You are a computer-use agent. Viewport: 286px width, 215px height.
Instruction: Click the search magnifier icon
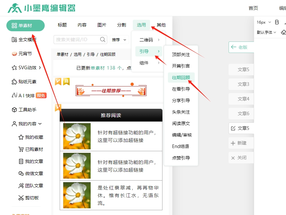pyautogui.click(x=103, y=40)
